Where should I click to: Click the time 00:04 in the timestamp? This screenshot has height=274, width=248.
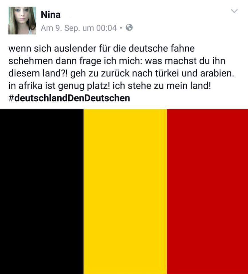106,28
